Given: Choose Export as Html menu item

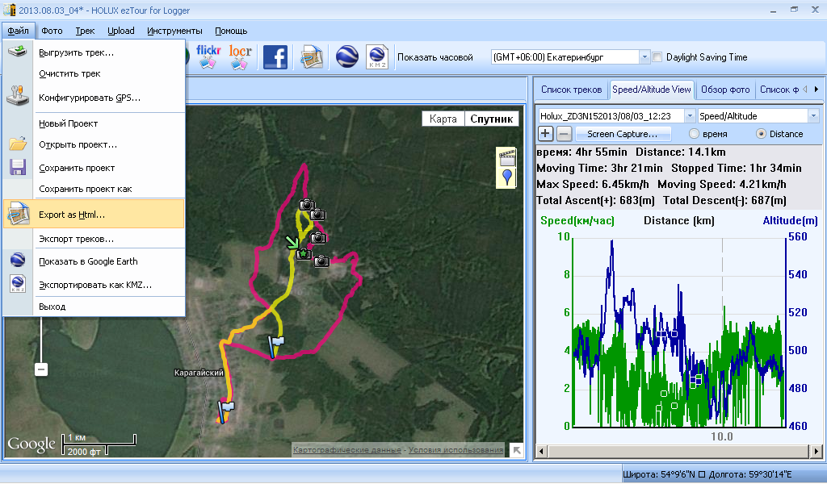Looking at the screenshot, I should point(94,214).
